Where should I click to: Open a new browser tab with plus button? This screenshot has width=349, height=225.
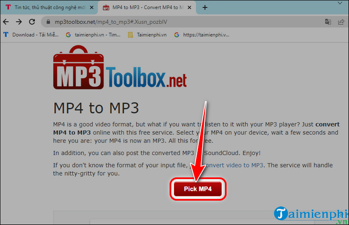(x=205, y=8)
